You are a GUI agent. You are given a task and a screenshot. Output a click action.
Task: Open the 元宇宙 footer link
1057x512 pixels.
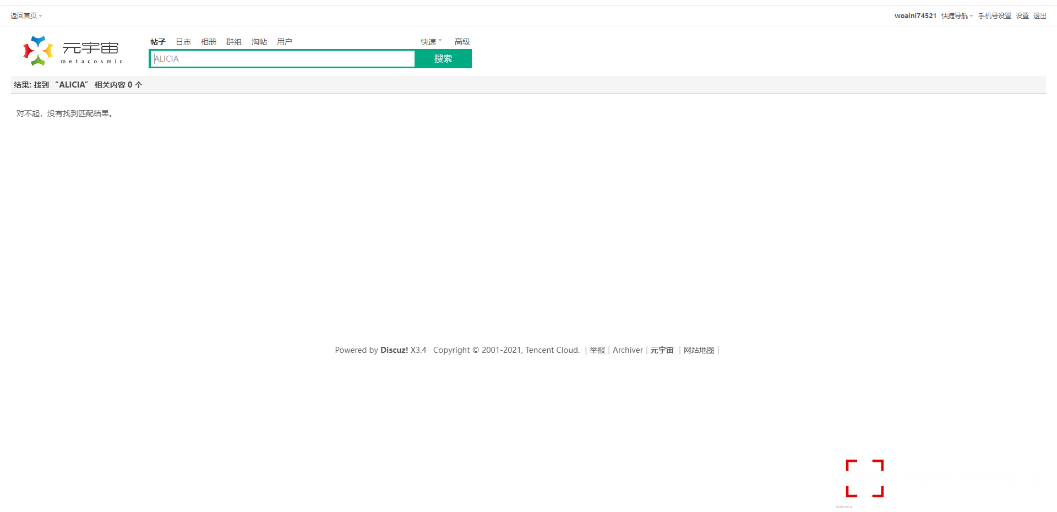click(662, 350)
